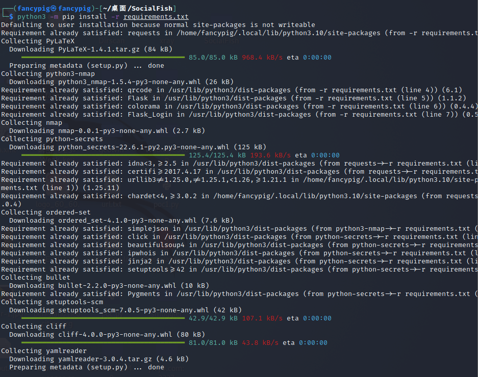Click the "Collecting python-secrets" line
478x377 pixels.
coord(52,139)
